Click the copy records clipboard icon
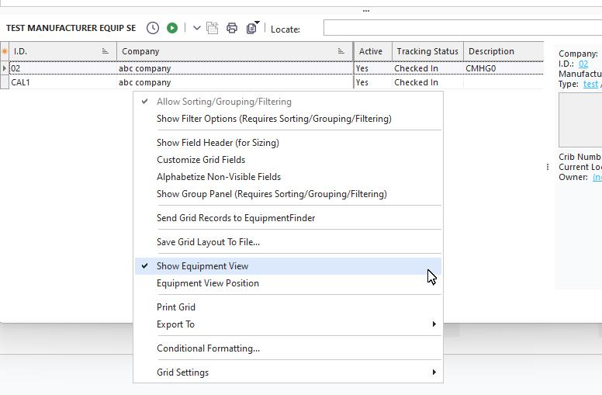This screenshot has width=602, height=395. [252, 28]
